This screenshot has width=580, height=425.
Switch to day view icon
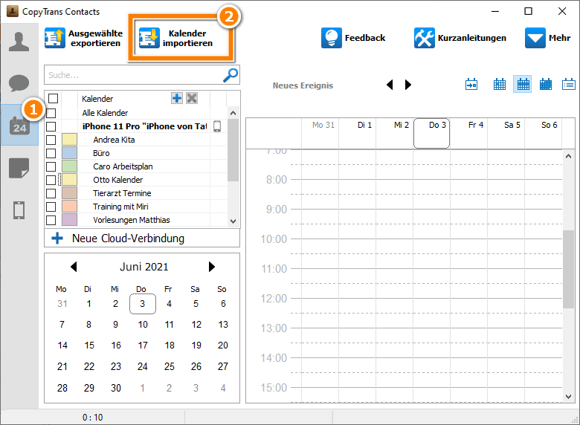point(500,85)
